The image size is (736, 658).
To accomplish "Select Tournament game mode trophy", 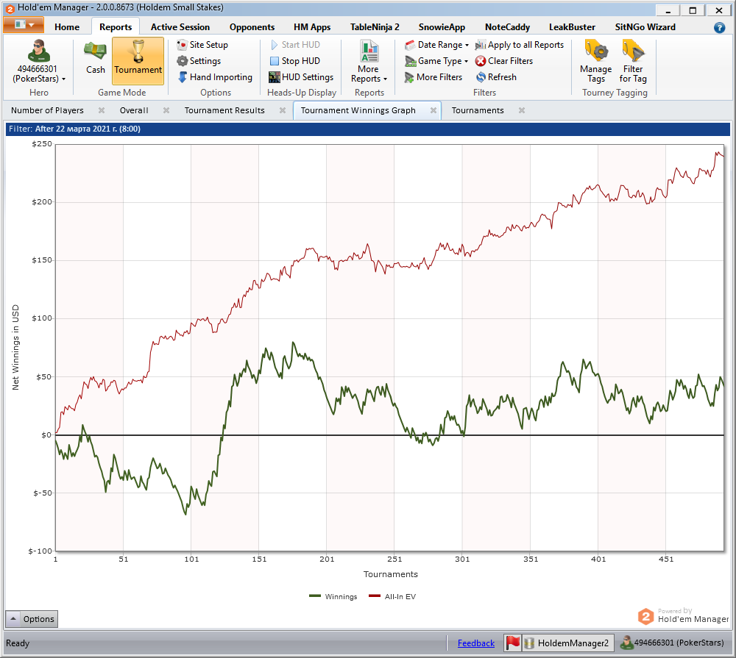I will tap(138, 60).
